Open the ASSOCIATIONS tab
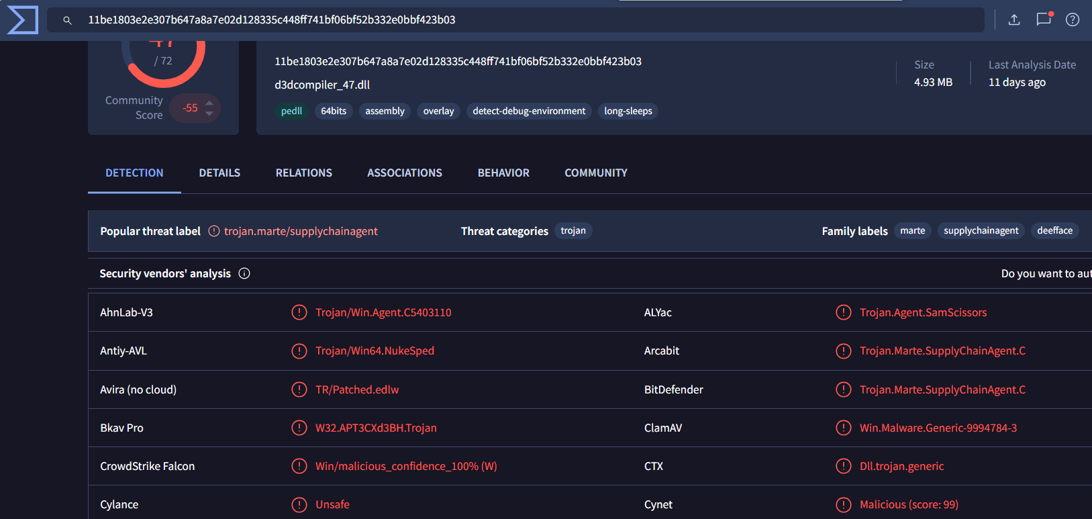The image size is (1092, 519). 405,173
